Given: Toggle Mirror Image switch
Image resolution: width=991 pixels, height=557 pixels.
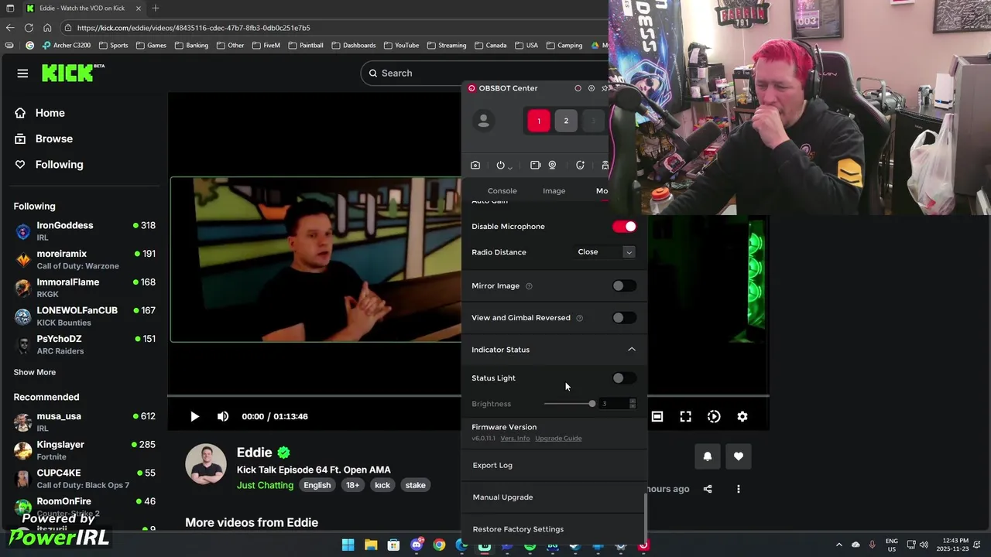Looking at the screenshot, I should [624, 286].
